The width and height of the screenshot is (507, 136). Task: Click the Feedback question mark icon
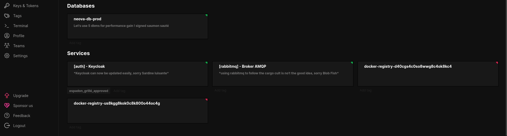pyautogui.click(x=7, y=116)
